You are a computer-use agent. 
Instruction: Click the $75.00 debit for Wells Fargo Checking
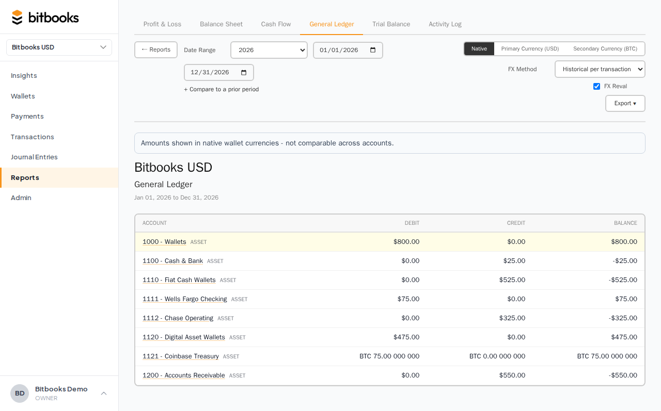[408, 299]
